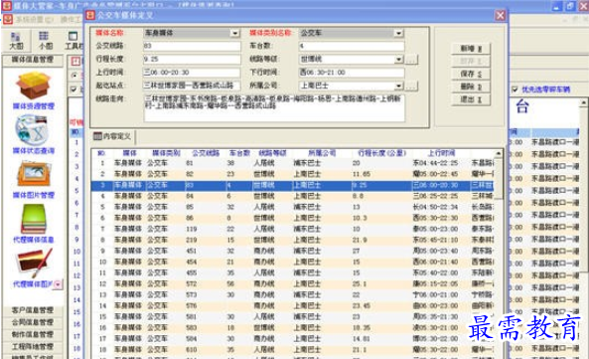Image resolution: width=589 pixels, height=359 pixels.
Task: Click the 公交线路 input field
Action: click(x=192, y=46)
